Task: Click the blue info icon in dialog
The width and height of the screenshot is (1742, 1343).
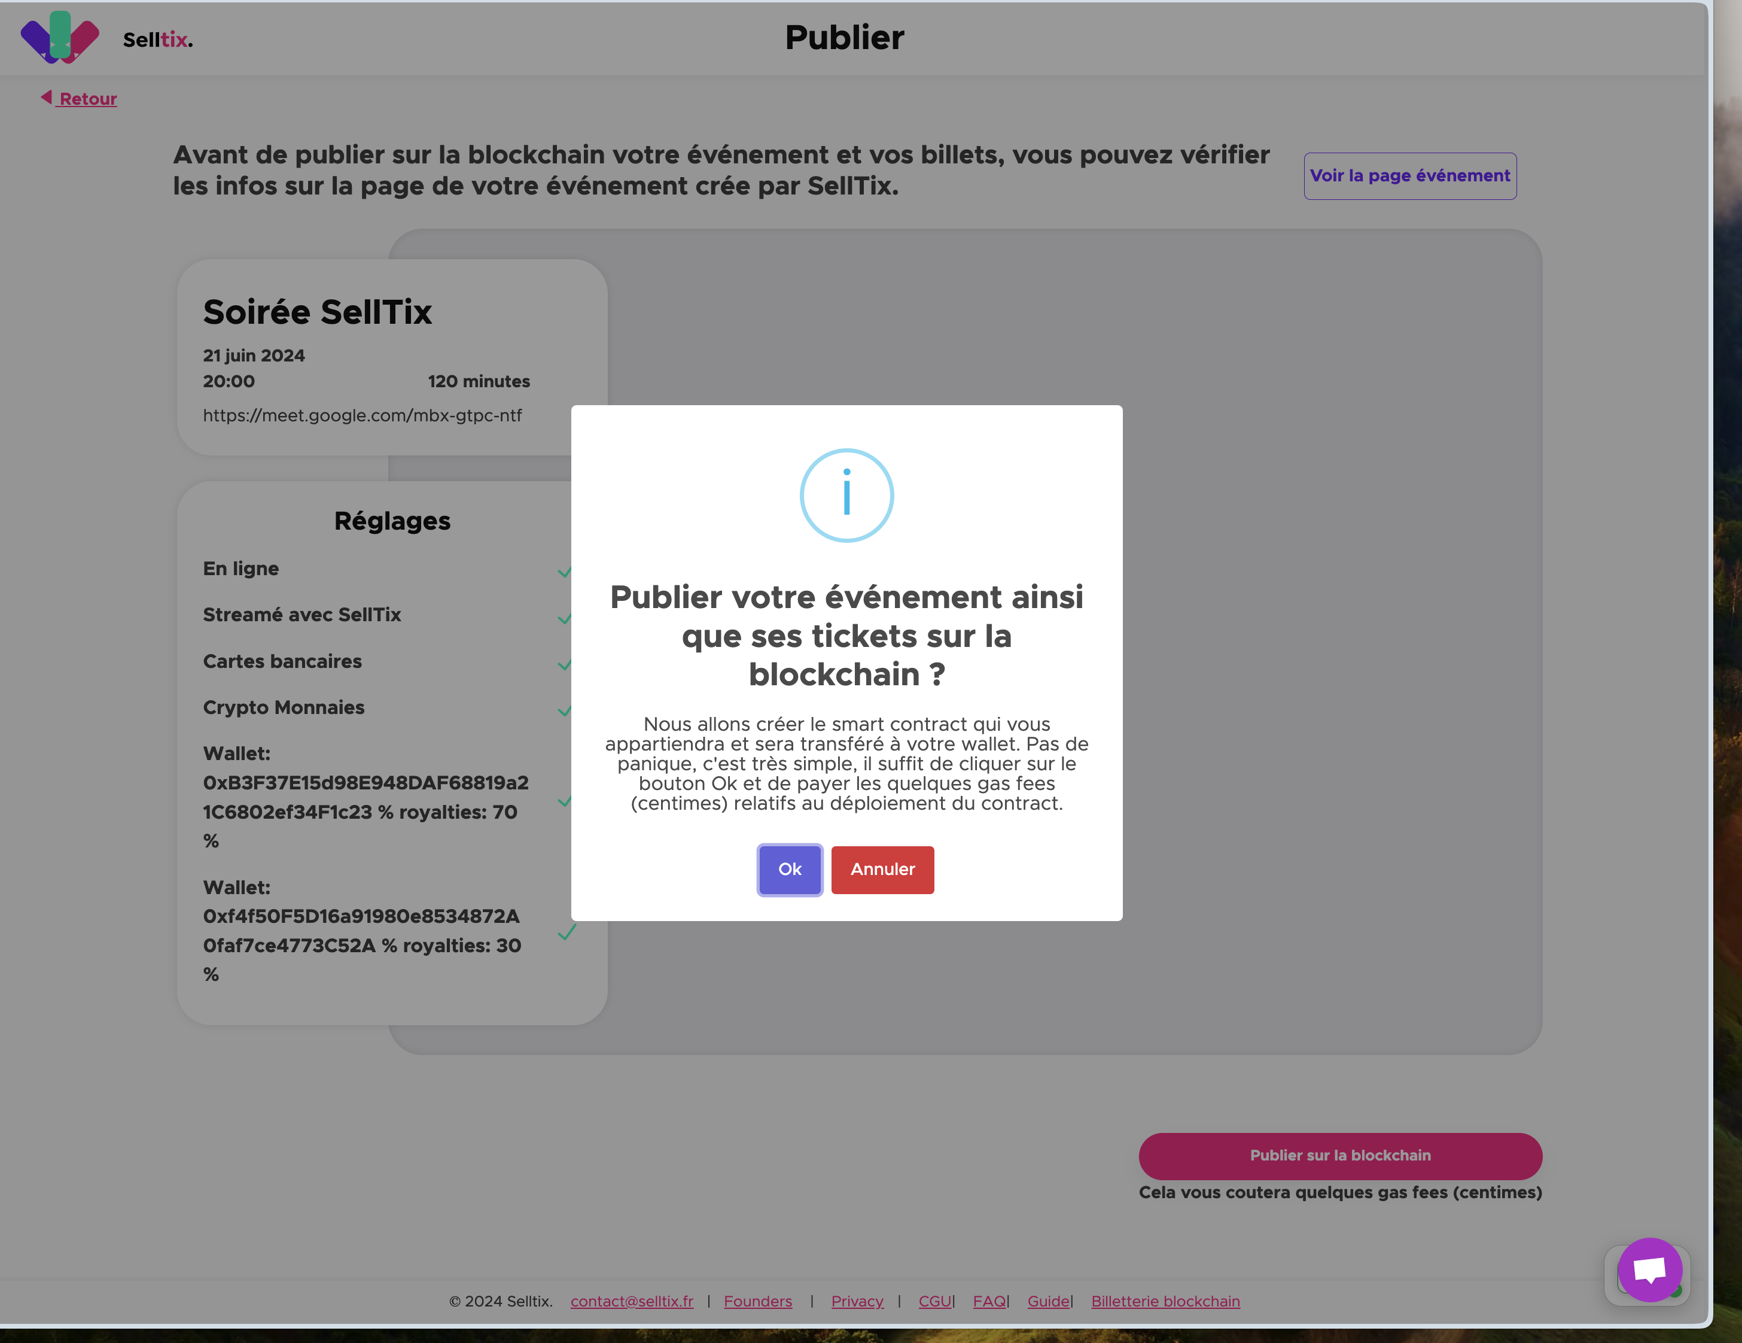Action: point(846,496)
